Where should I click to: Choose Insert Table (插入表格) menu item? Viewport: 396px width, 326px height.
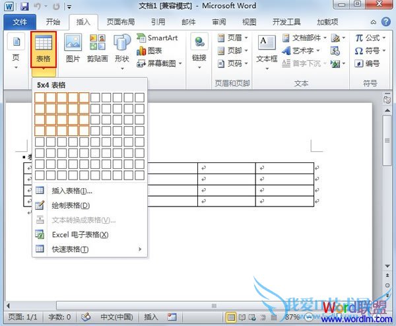click(90, 191)
